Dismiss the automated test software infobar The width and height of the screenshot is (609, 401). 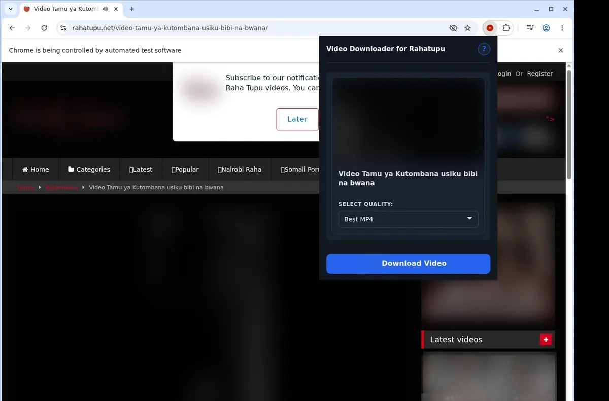[x=561, y=50]
